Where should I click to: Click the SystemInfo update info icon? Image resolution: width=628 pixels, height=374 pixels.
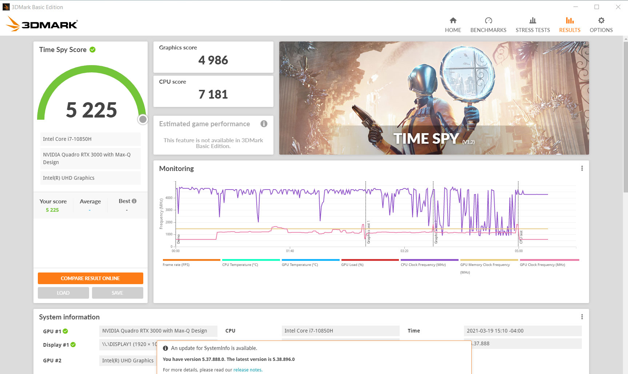pyautogui.click(x=165, y=348)
